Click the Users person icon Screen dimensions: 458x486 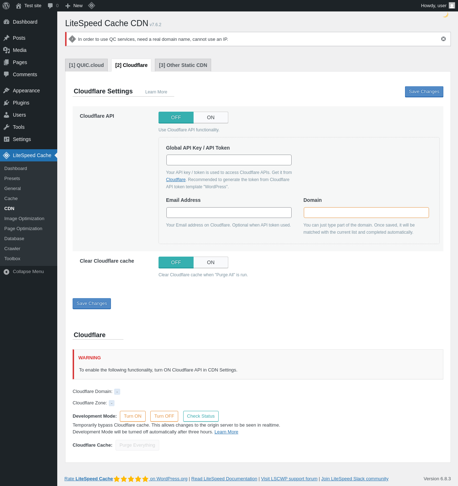tap(6, 115)
